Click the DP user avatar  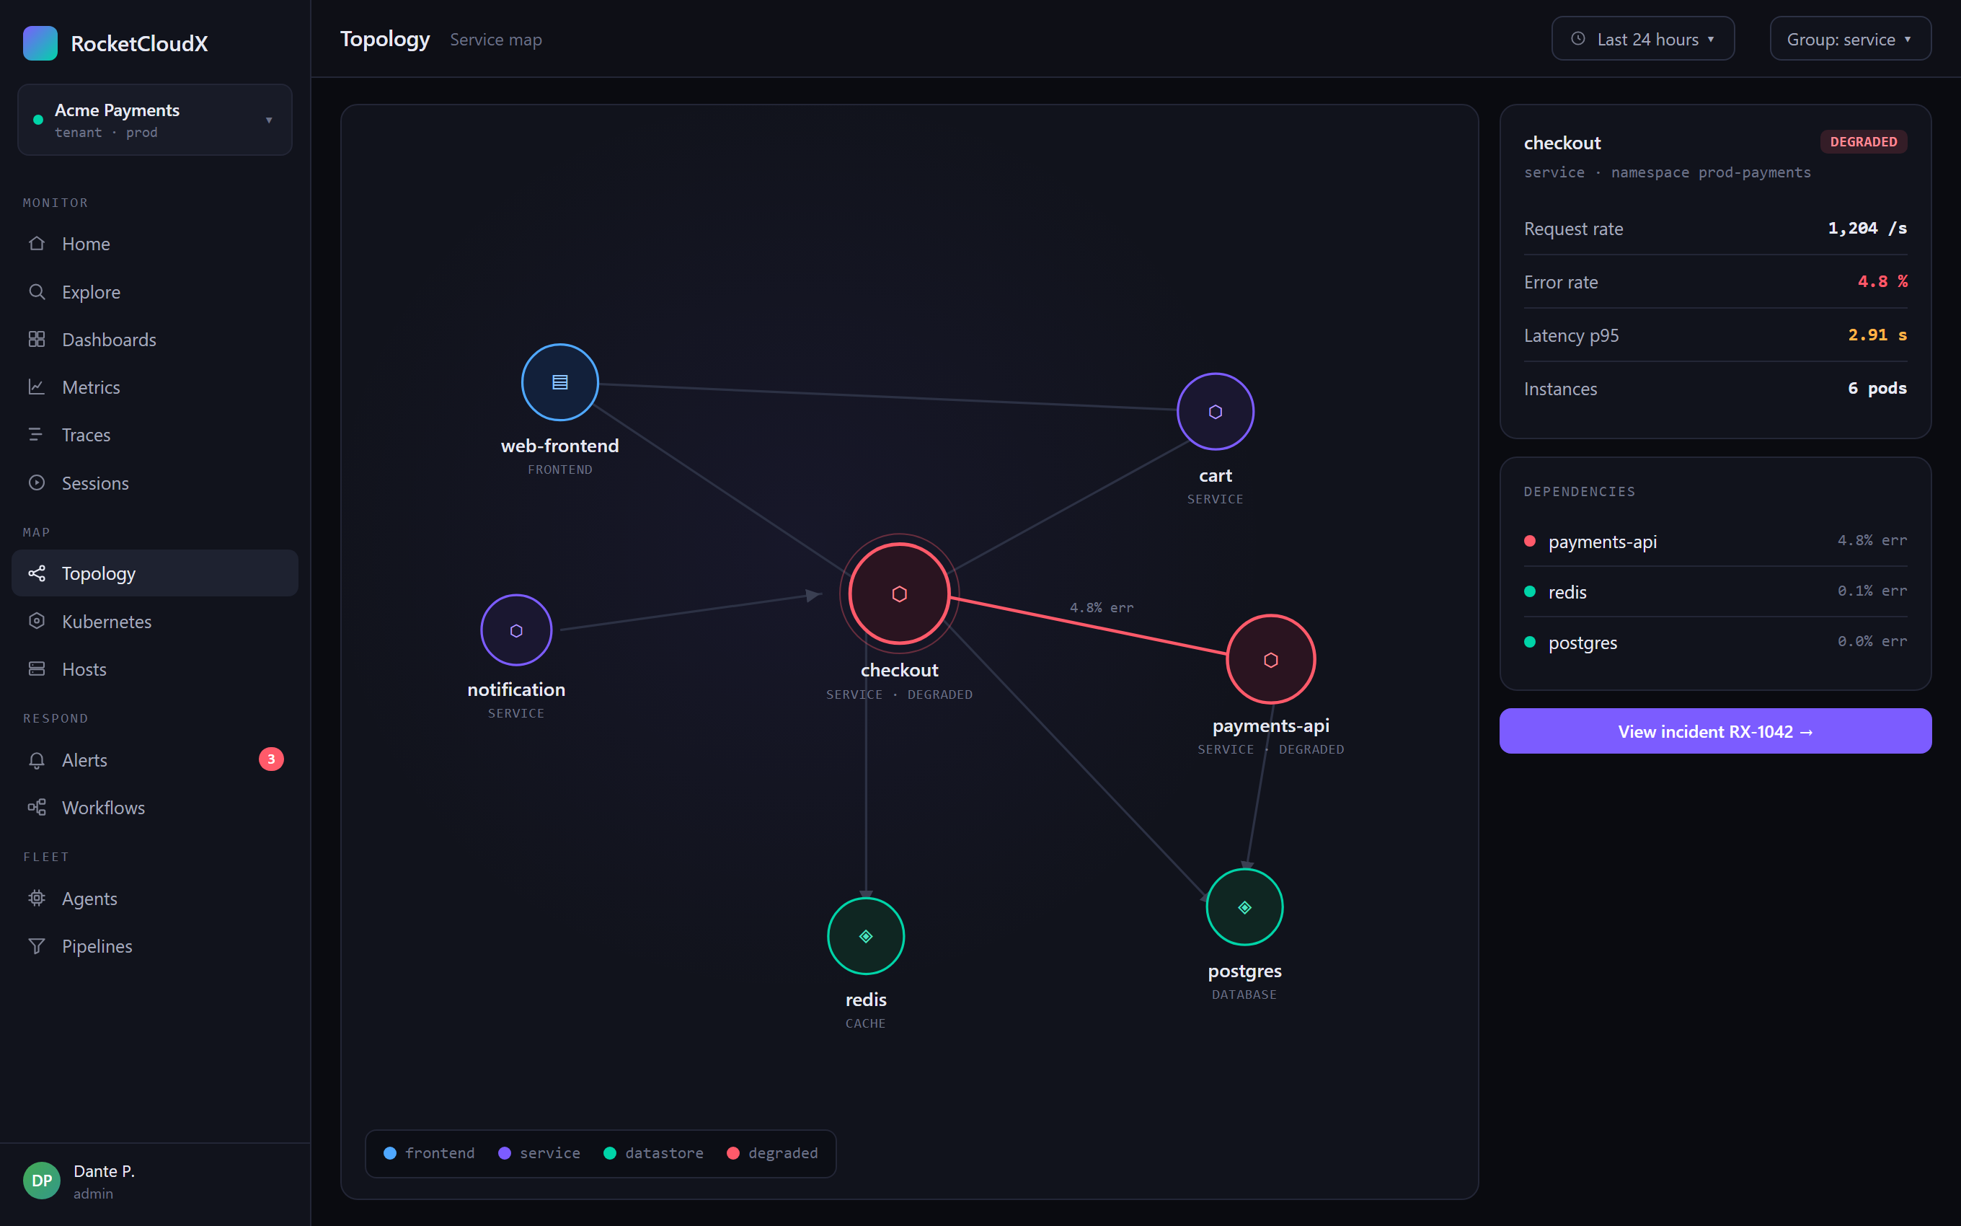pos(41,1181)
